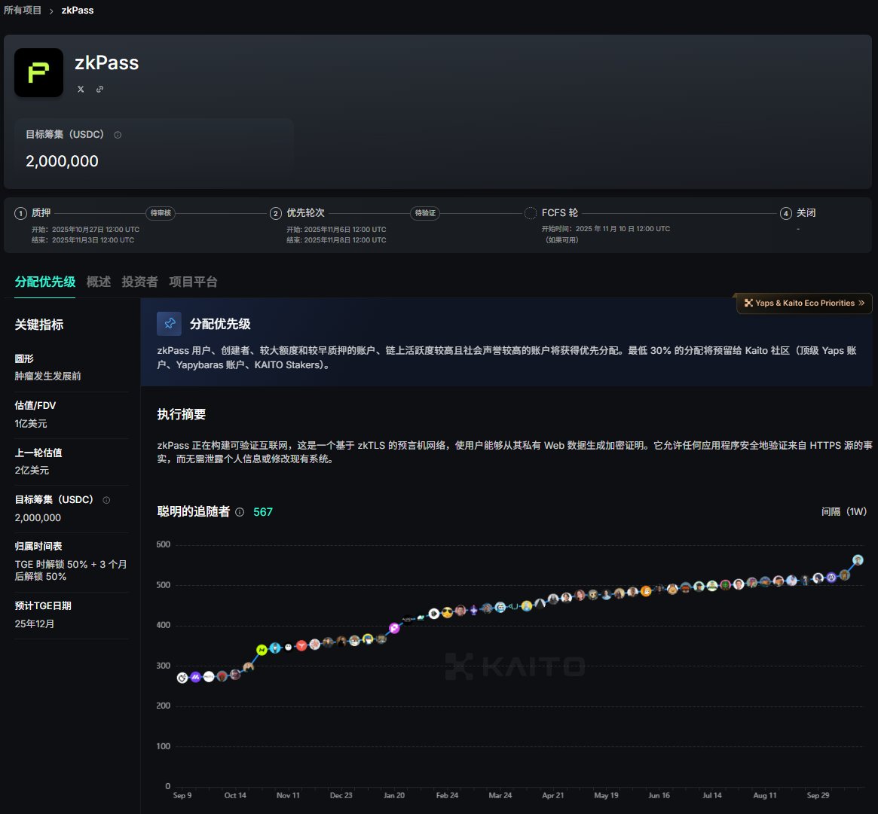Screen dimensions: 878x814
Task: Click the step 4 circle for 关闭
Action: (x=786, y=213)
